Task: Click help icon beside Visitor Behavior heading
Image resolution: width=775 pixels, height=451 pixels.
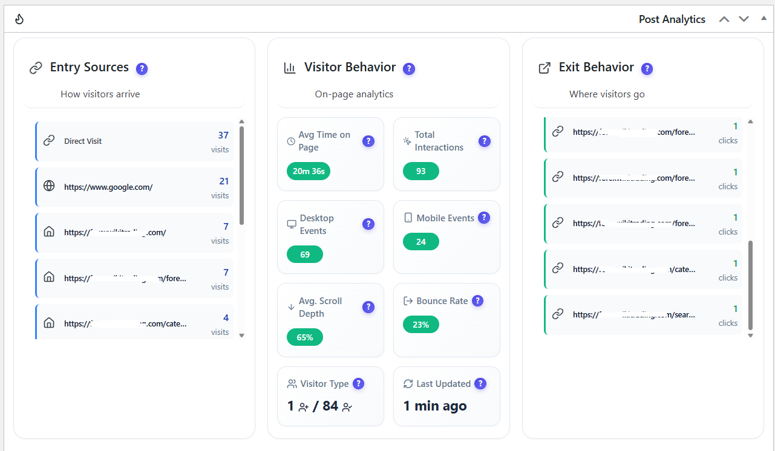Action: point(409,68)
